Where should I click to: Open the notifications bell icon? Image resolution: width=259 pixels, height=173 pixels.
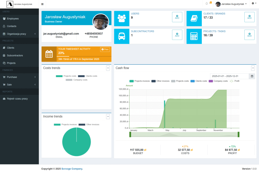click(207, 4)
